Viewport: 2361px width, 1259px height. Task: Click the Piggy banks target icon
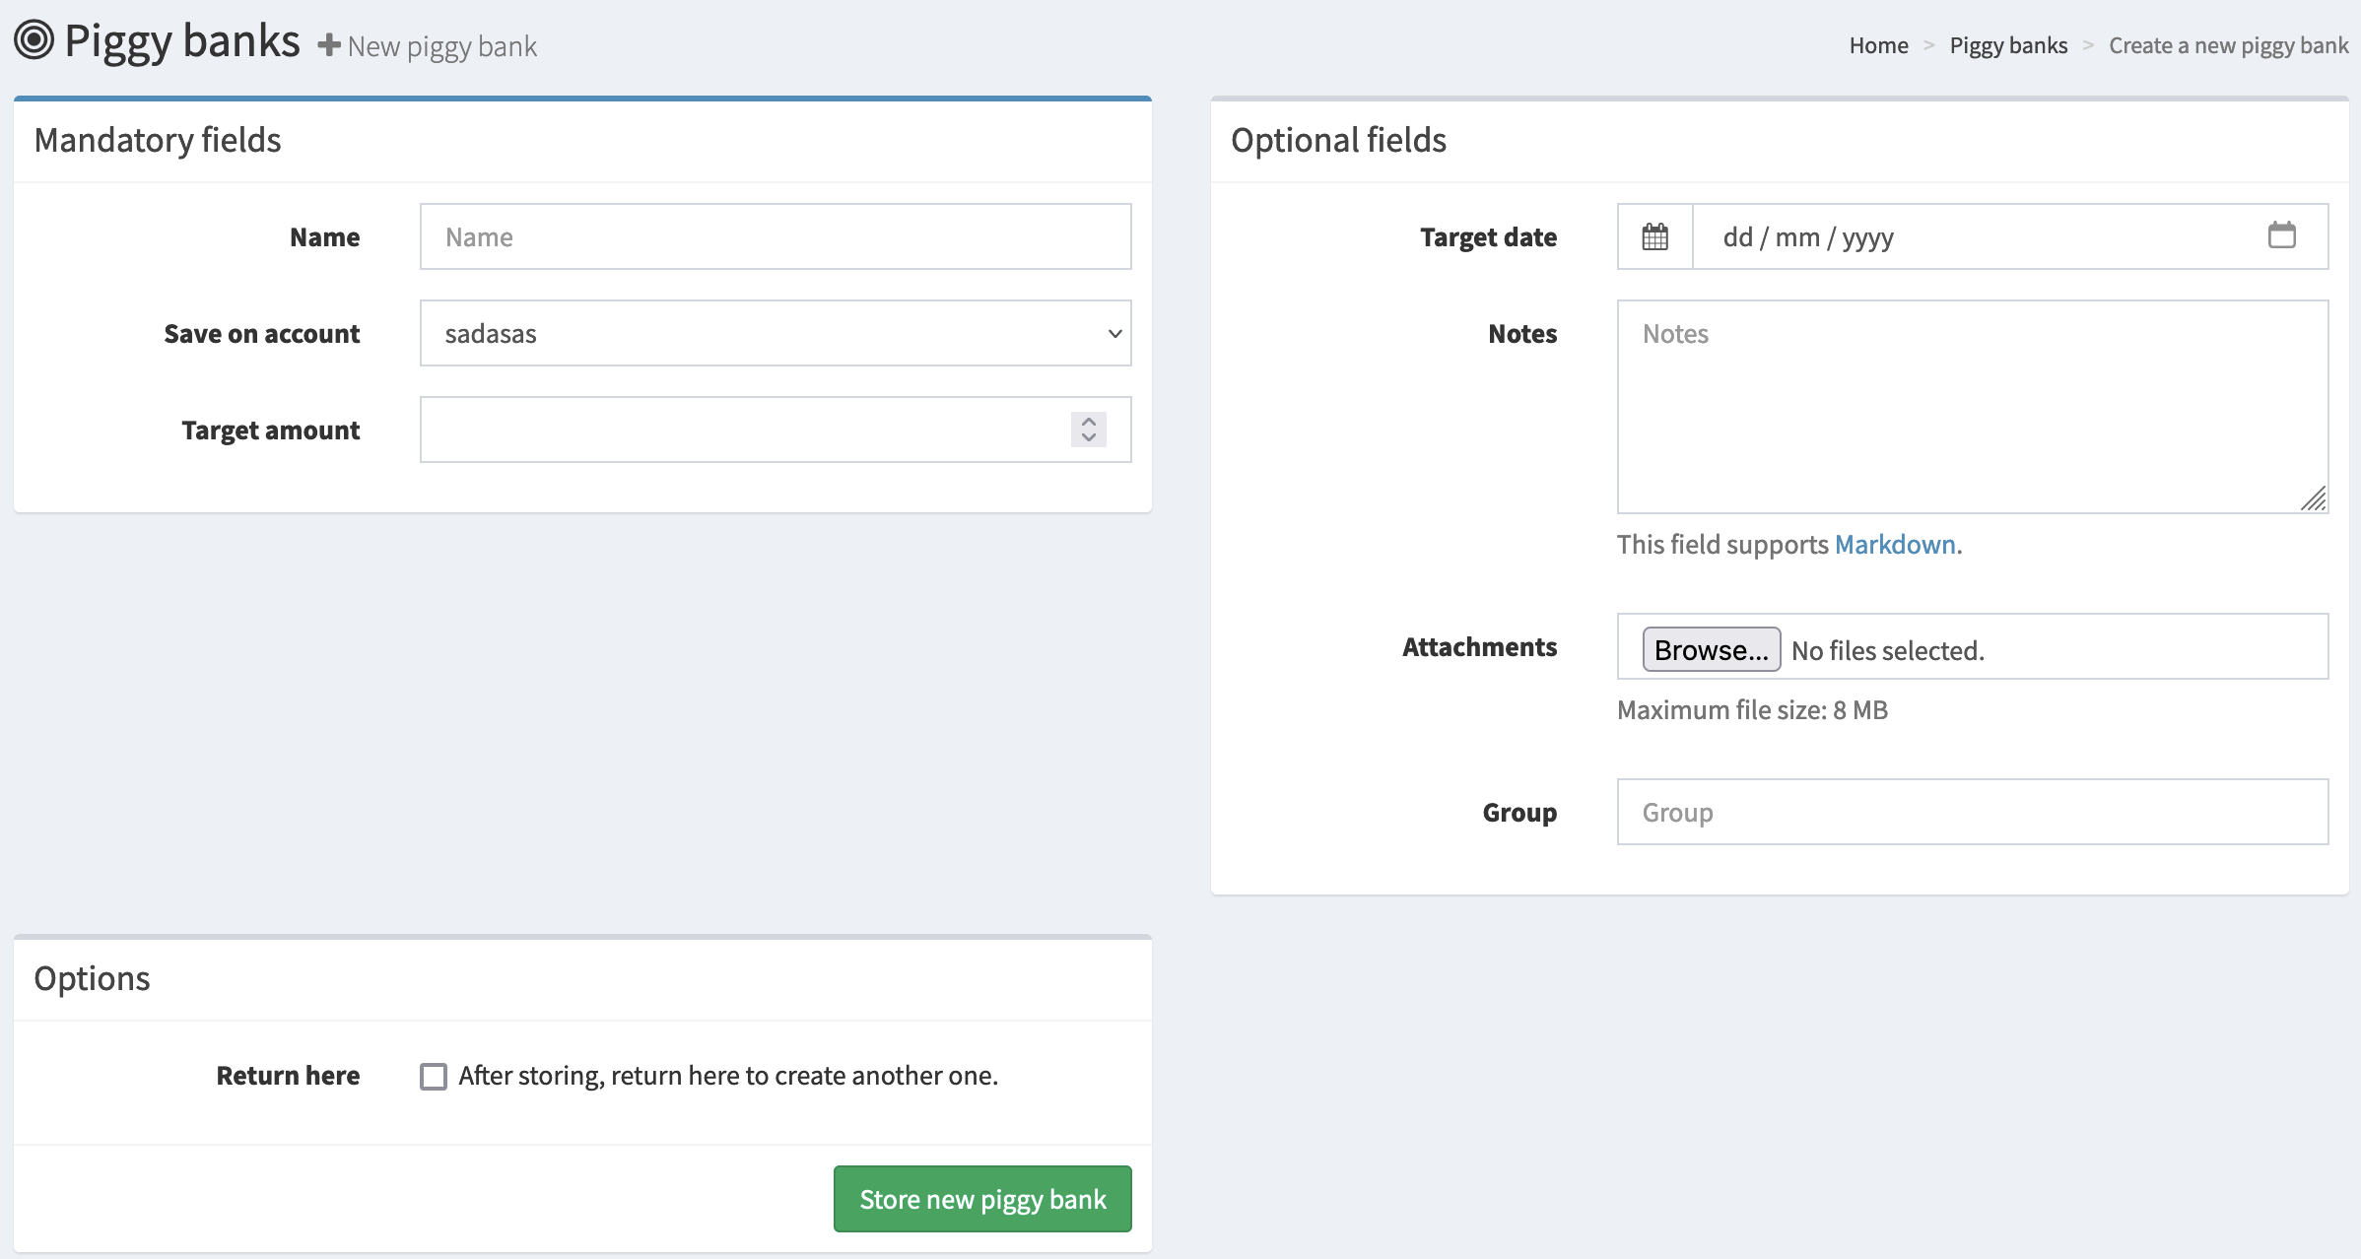[34, 40]
